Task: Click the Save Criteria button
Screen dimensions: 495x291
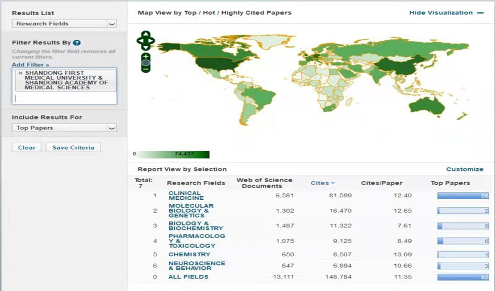Action: point(73,148)
